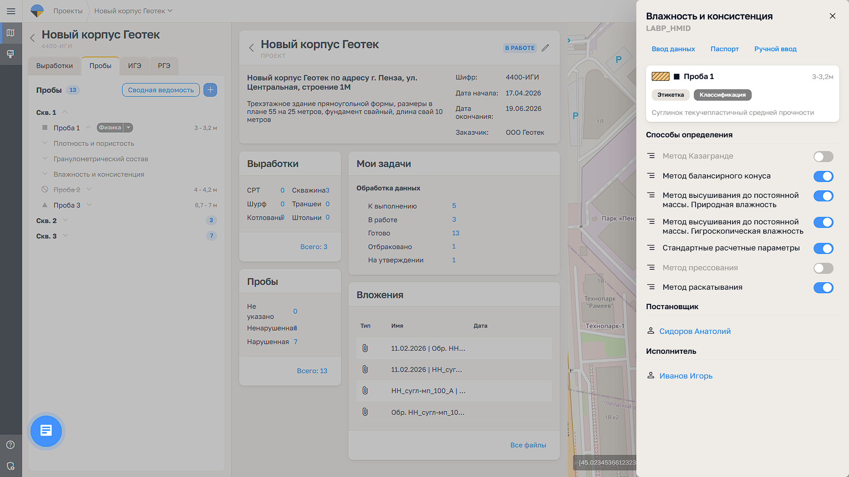Viewport: 849px width, 477px height.
Task: Click the hatched soil pattern swatch
Action: (x=660, y=76)
